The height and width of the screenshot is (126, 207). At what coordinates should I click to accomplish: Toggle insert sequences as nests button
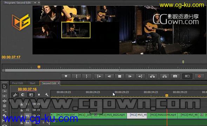(15, 94)
